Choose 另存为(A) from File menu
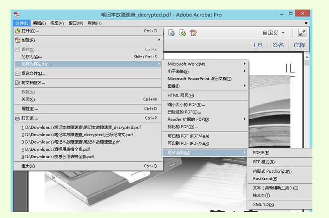This screenshot has height=218, width=329. click(88, 57)
